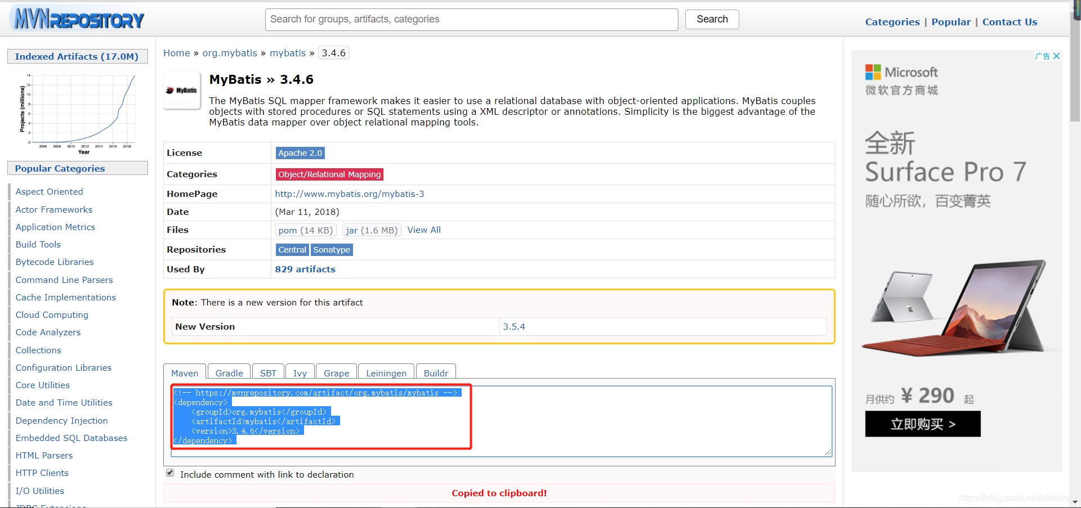
Task: Switch to the Buildr tab
Action: pos(436,372)
